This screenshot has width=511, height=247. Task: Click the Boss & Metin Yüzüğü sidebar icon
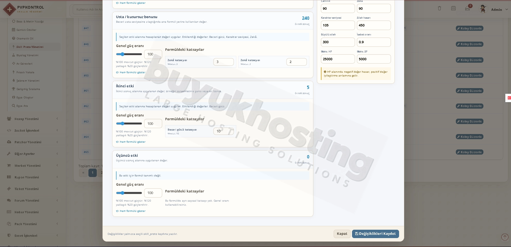[x=14, y=21]
